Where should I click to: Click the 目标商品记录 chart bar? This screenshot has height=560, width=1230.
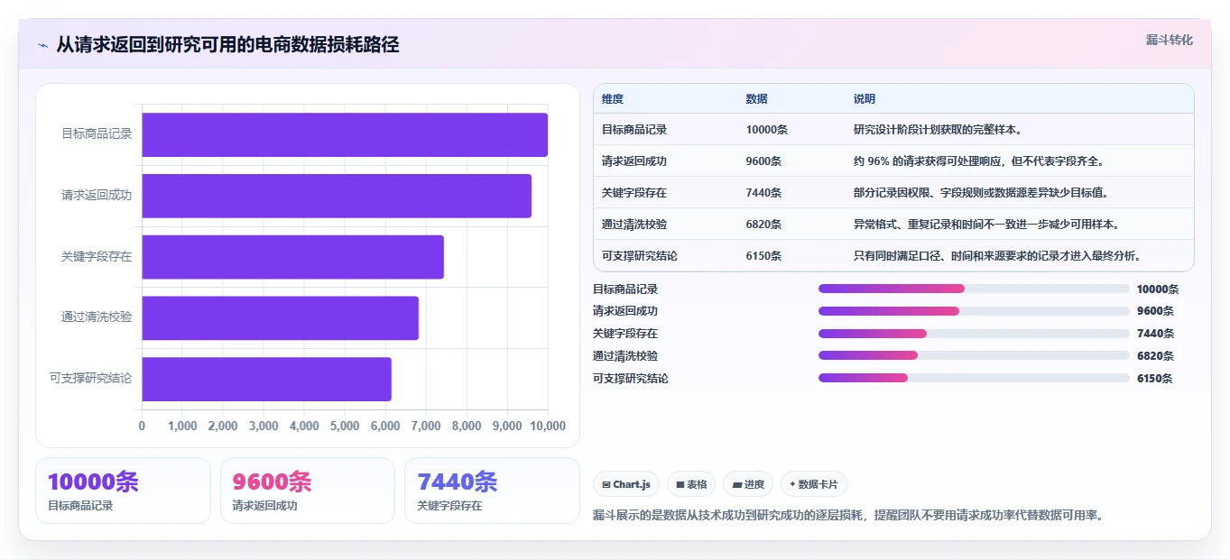(345, 134)
